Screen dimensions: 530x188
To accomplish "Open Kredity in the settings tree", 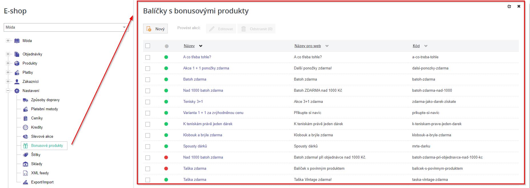I will coord(37,127).
